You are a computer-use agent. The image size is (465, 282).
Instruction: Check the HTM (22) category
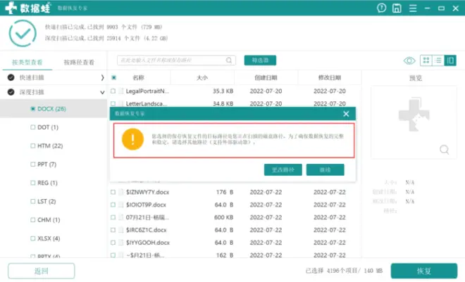tap(33, 146)
